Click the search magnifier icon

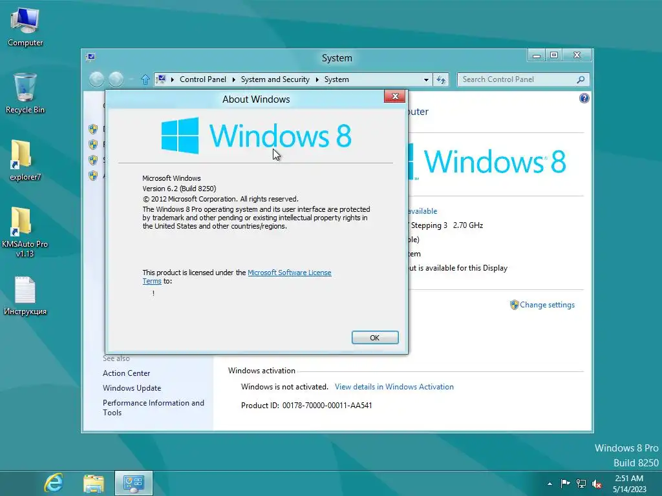tap(581, 79)
